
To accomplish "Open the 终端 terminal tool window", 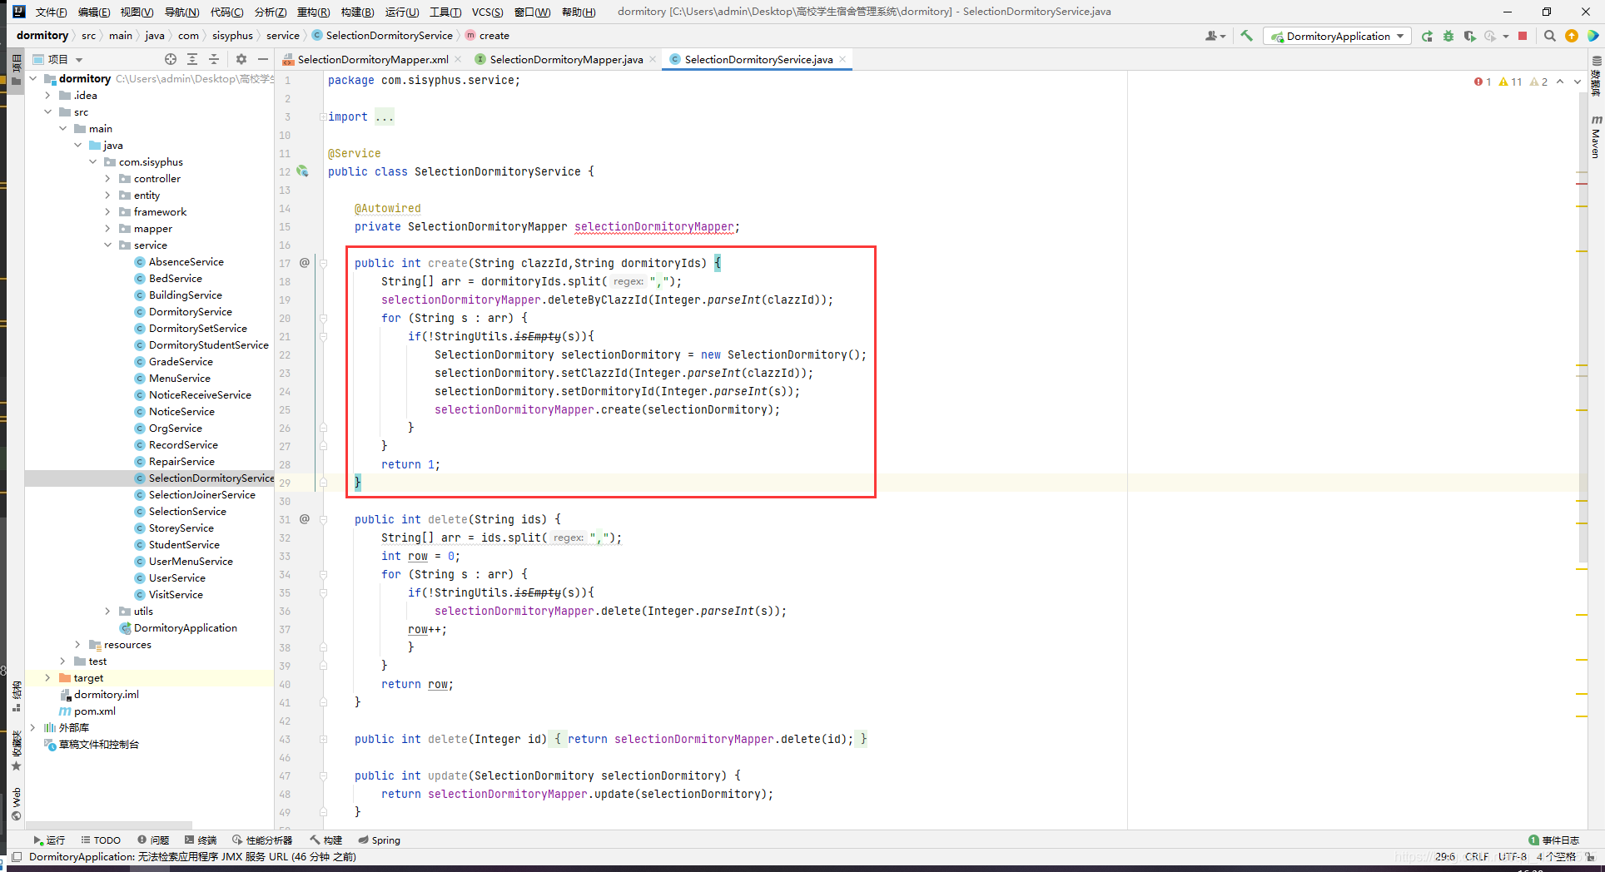I will pos(201,840).
